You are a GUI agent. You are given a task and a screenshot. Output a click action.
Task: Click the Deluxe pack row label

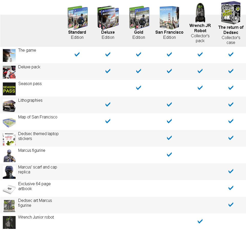coord(29,67)
